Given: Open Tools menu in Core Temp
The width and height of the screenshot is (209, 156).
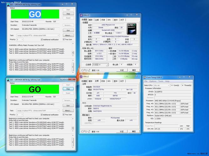Looking at the screenshot, I should [x=161, y=81].
